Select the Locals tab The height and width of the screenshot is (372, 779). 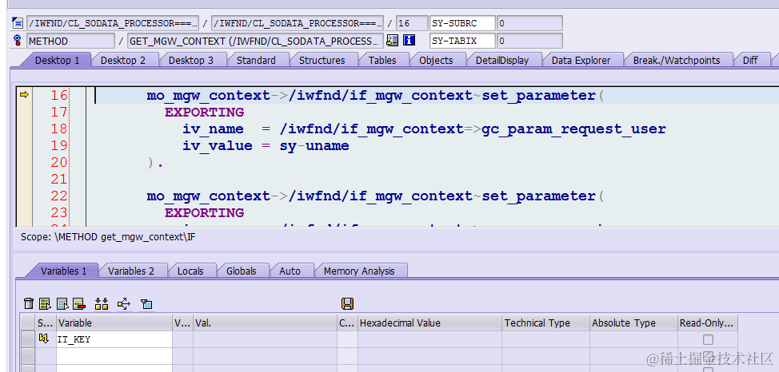(x=190, y=271)
